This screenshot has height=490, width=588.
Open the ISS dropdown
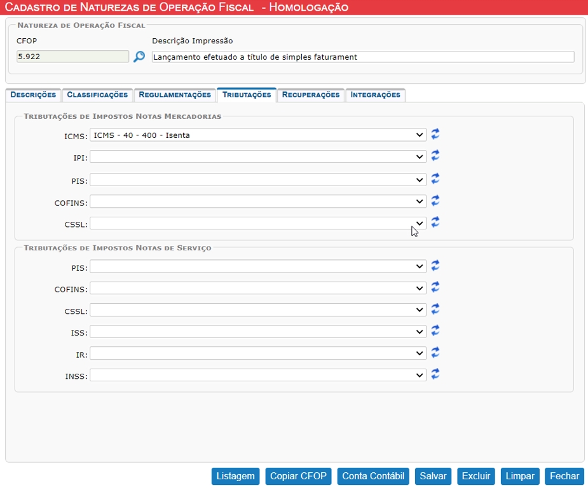tap(258, 332)
